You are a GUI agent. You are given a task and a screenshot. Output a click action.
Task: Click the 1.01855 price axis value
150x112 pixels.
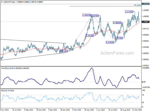coord(145,10)
